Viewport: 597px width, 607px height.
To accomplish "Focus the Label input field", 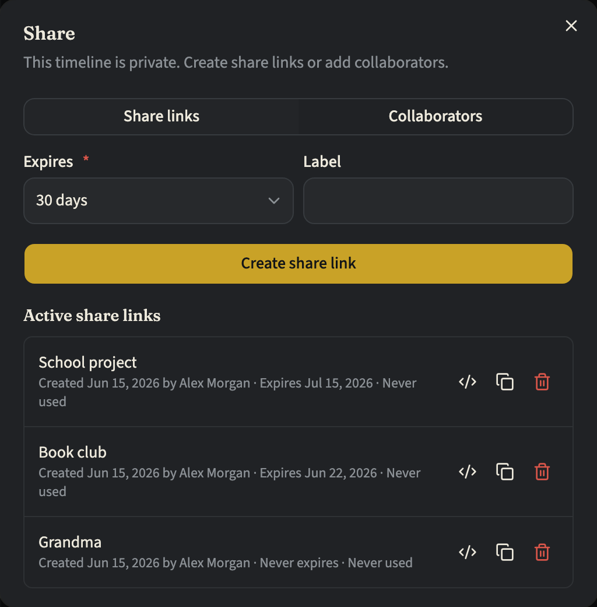I will (x=438, y=201).
